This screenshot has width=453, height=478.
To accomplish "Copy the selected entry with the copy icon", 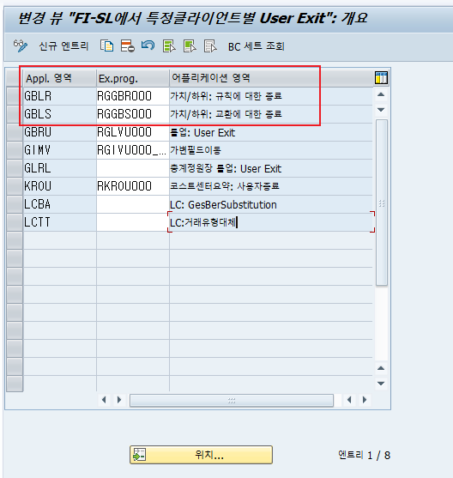I will coord(107,46).
